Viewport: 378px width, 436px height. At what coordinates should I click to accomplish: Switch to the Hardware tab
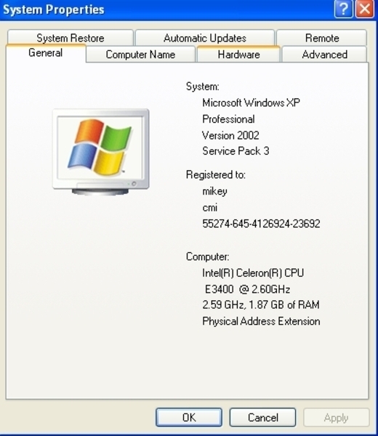[x=238, y=54]
